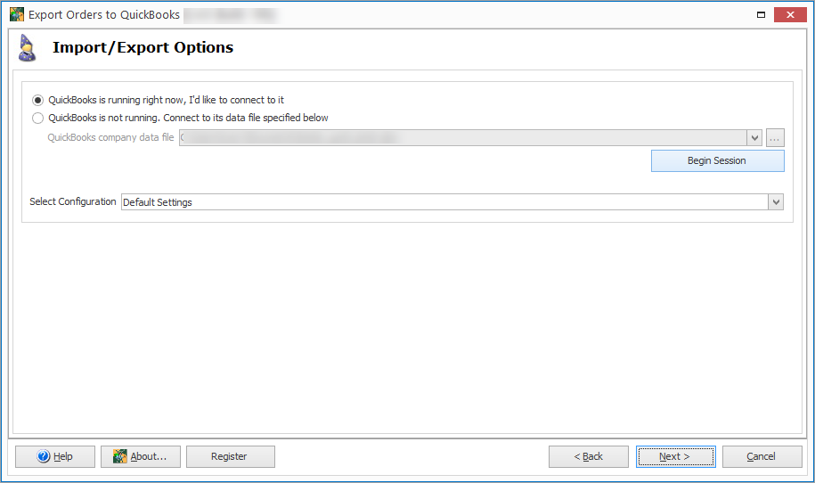The height and width of the screenshot is (483, 815).
Task: Close the Export Orders to QuickBooks window
Action: [x=789, y=15]
